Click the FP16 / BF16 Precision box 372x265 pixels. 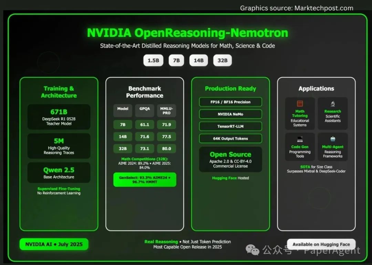(230, 102)
